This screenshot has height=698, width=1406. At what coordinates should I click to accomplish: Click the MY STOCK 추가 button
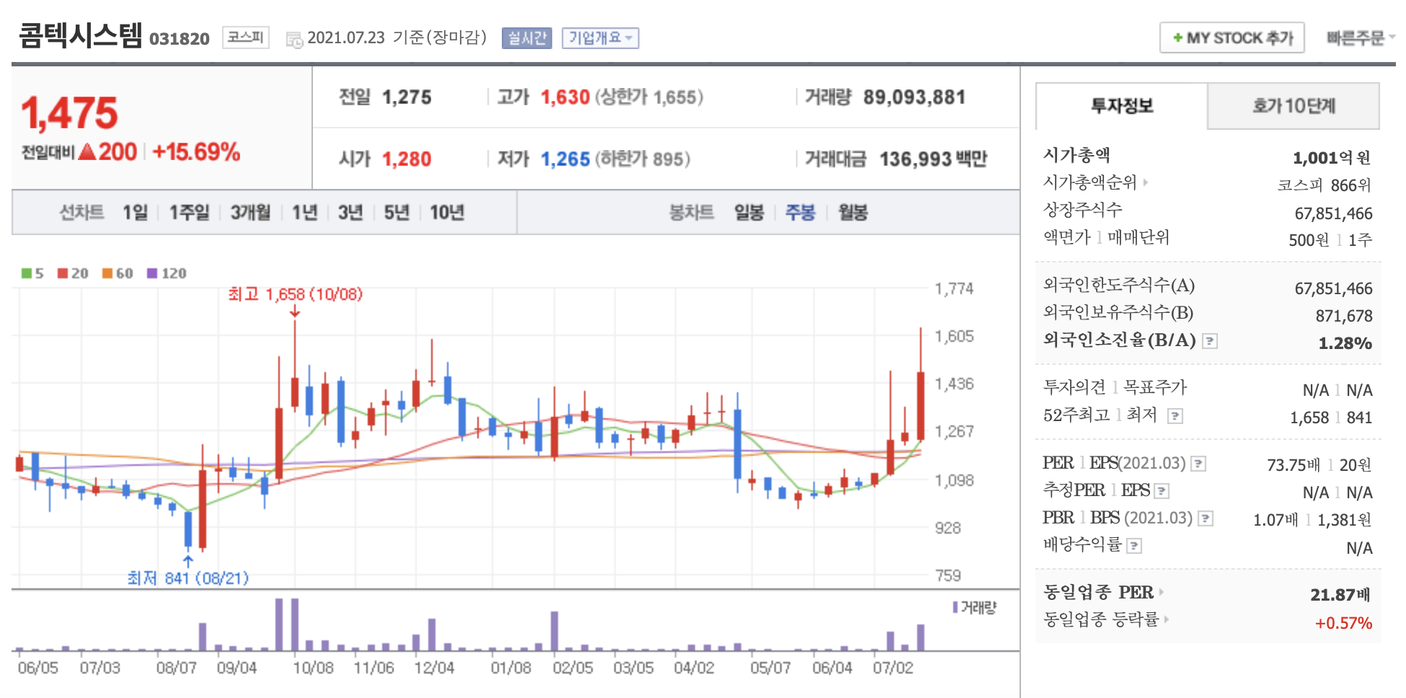click(x=1232, y=37)
